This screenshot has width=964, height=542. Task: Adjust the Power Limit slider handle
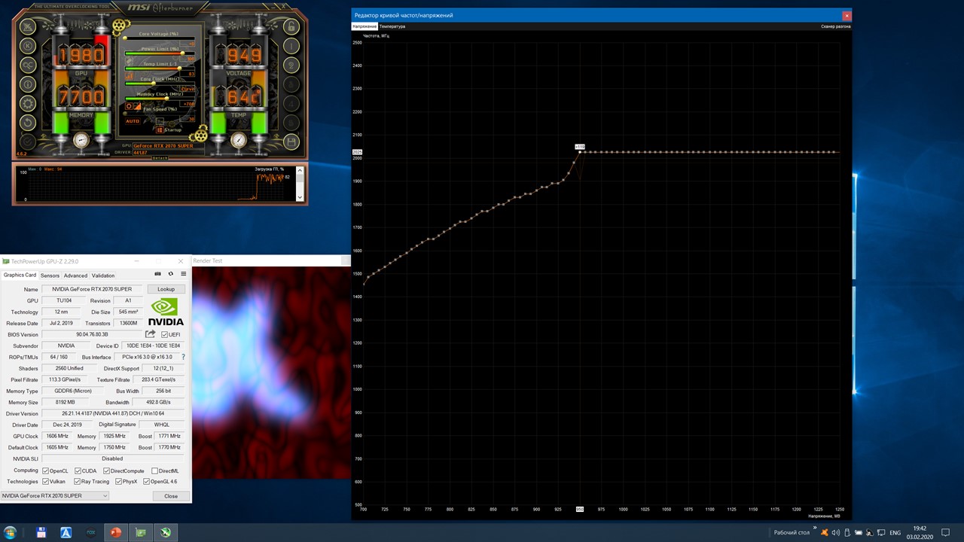(182, 53)
